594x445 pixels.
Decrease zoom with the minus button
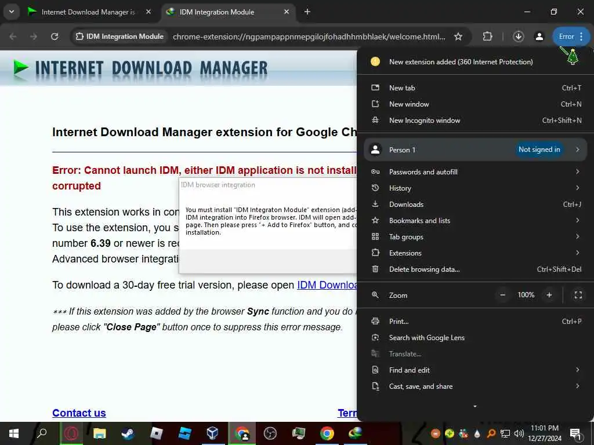pyautogui.click(x=503, y=295)
